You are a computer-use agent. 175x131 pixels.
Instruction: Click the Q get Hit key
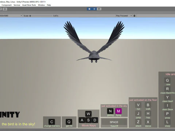pyautogui.click(x=69, y=122)
